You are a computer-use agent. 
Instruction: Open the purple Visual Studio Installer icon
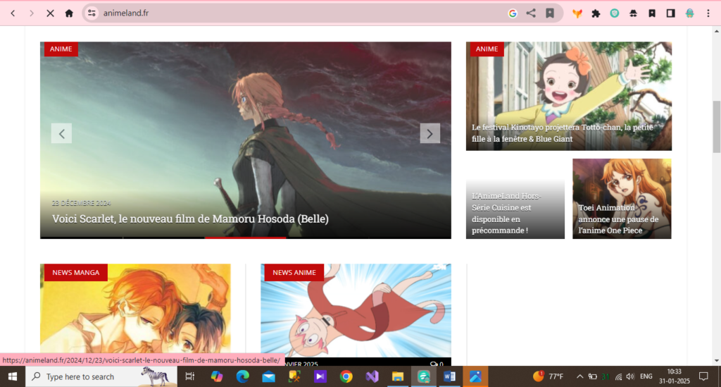(320, 376)
